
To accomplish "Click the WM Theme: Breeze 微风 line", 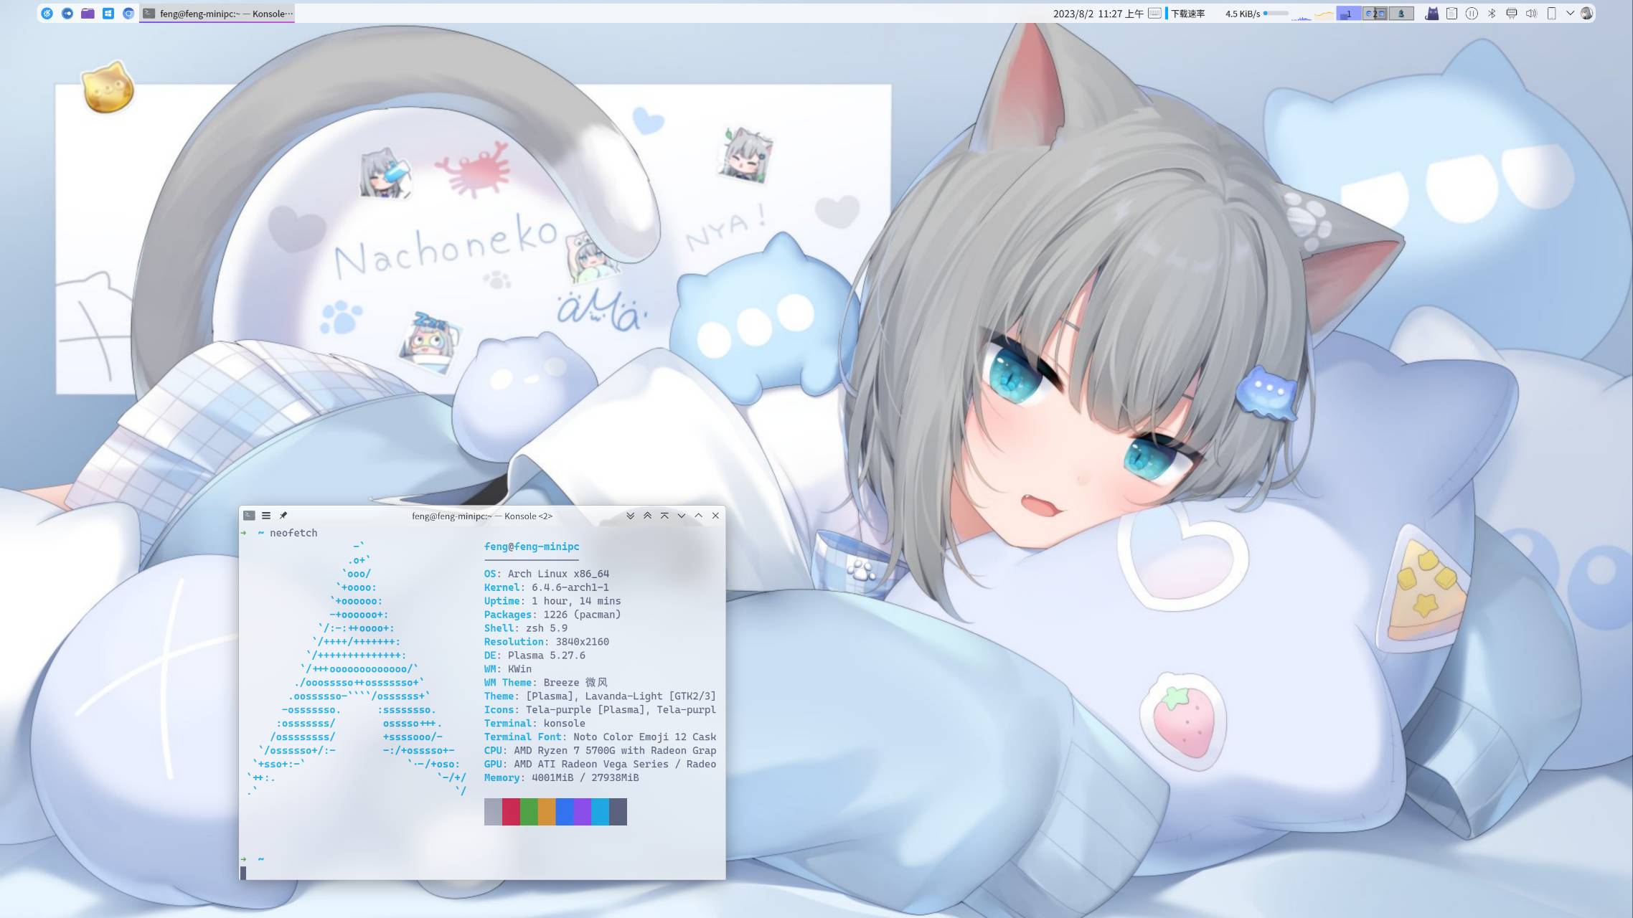I will click(x=546, y=683).
